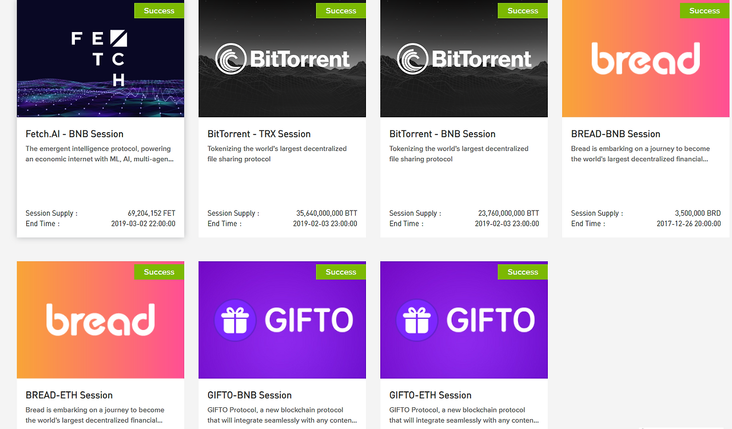Select the BREAD-ETH Session 'Bread is embarking' description
Image resolution: width=732 pixels, height=429 pixels.
tap(95, 415)
